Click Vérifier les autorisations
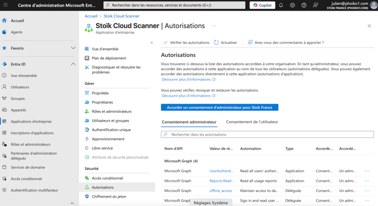Image resolution: width=378 pixels, height=206 pixels. [x=186, y=43]
